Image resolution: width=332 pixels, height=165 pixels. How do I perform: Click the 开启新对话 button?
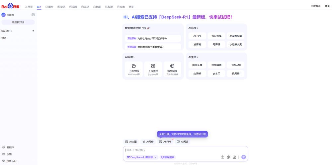pyautogui.click(x=18, y=22)
